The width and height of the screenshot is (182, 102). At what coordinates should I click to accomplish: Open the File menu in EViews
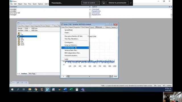[11, 4]
